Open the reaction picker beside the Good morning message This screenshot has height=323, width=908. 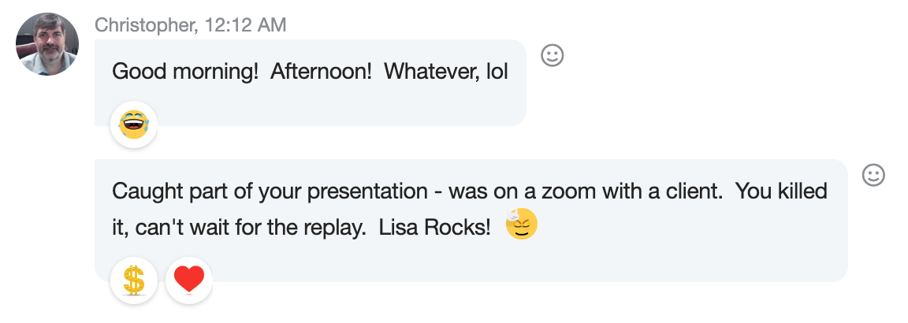552,55
